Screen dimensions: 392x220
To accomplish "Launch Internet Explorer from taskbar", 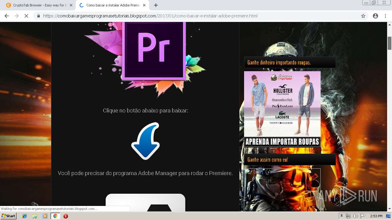I will coord(24,216).
